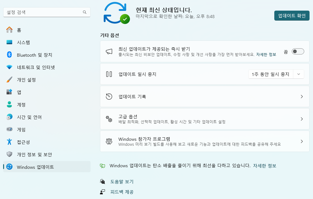
Task: Click the 시스템 monitor icon
Action: [x=9, y=42]
